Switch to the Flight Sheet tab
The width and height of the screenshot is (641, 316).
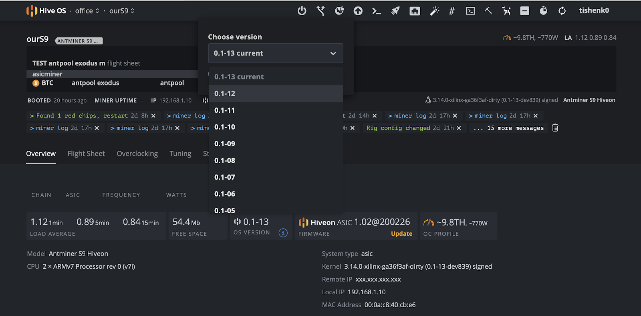coord(86,154)
